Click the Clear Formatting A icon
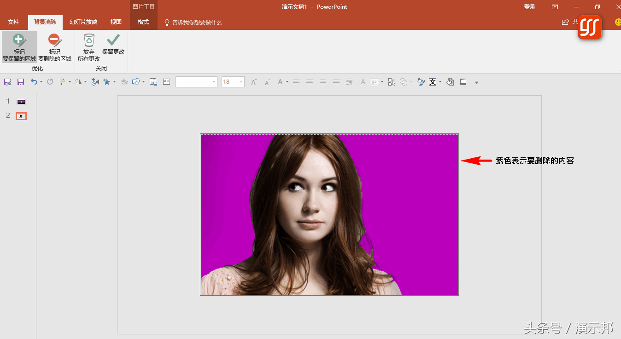 (363, 82)
